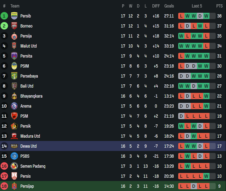Click the rank 1 green position badge
Image resolution: width=226 pixels, height=191 pixels.
tap(4, 16)
